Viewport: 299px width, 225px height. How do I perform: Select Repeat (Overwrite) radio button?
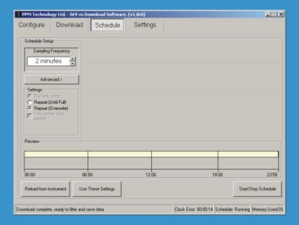pos(30,108)
